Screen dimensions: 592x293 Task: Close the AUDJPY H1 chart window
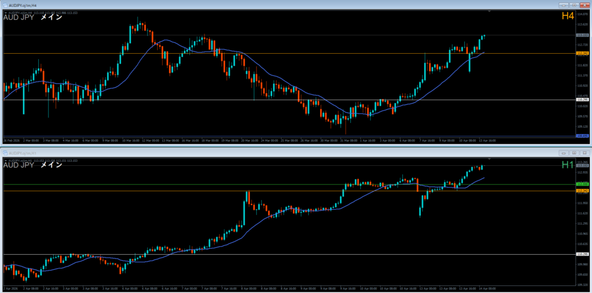coord(584,153)
